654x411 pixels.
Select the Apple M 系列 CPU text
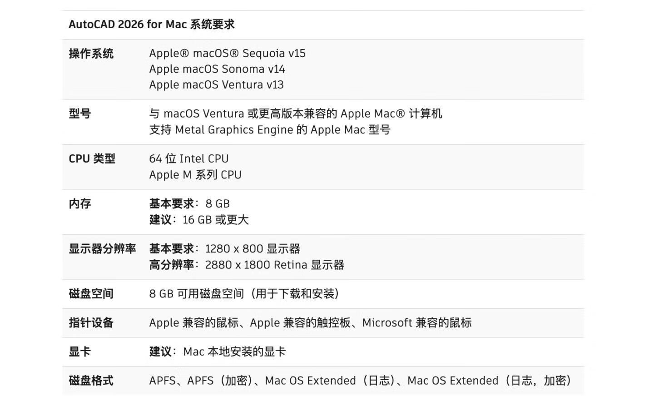(x=195, y=175)
